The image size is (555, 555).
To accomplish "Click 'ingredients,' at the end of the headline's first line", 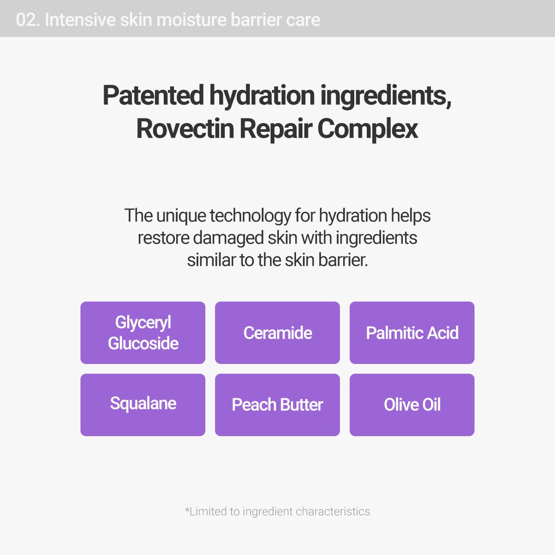I will point(386,95).
